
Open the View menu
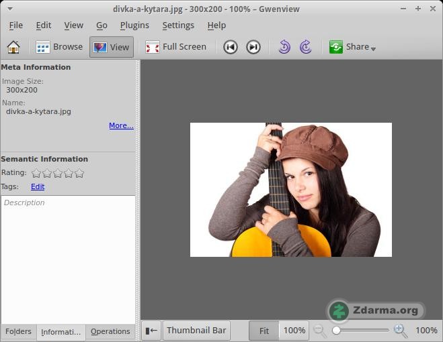coord(73,25)
